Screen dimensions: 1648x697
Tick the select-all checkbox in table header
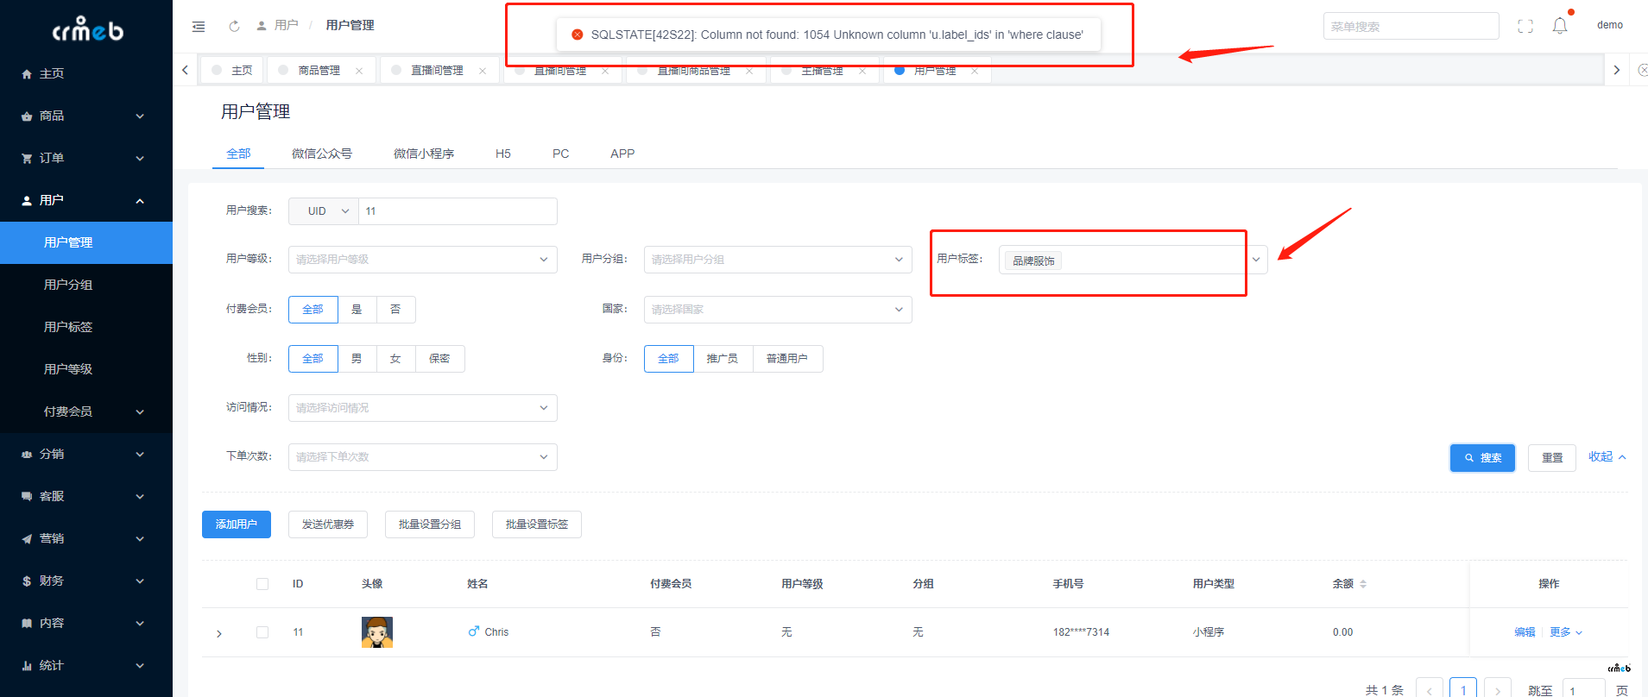click(262, 584)
